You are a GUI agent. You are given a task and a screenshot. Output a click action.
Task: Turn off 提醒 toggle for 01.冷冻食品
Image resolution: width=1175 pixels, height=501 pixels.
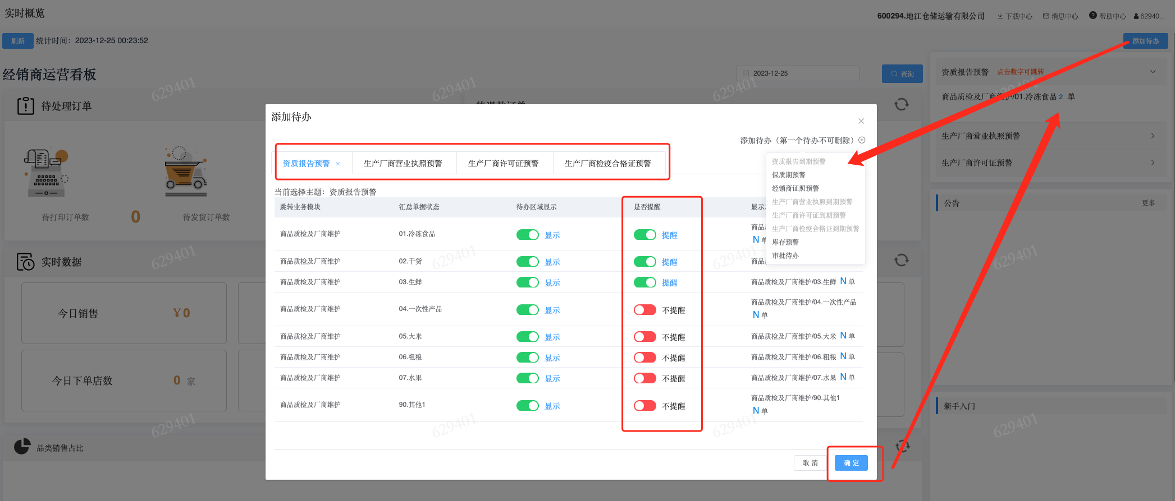(644, 235)
